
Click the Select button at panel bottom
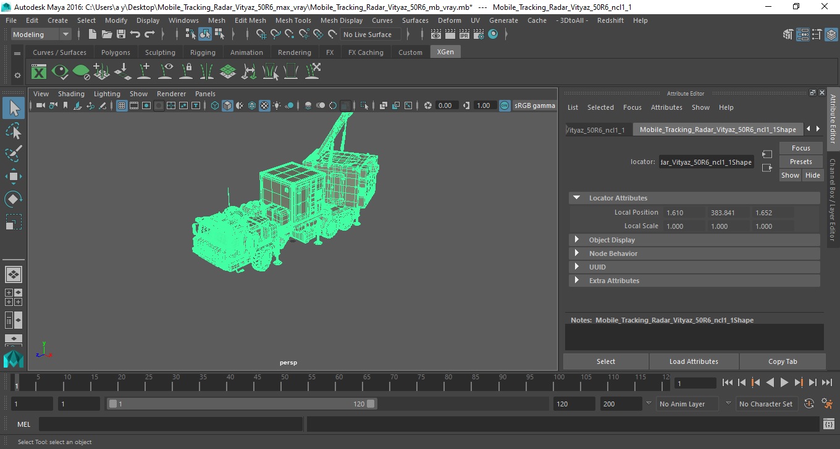(605, 361)
